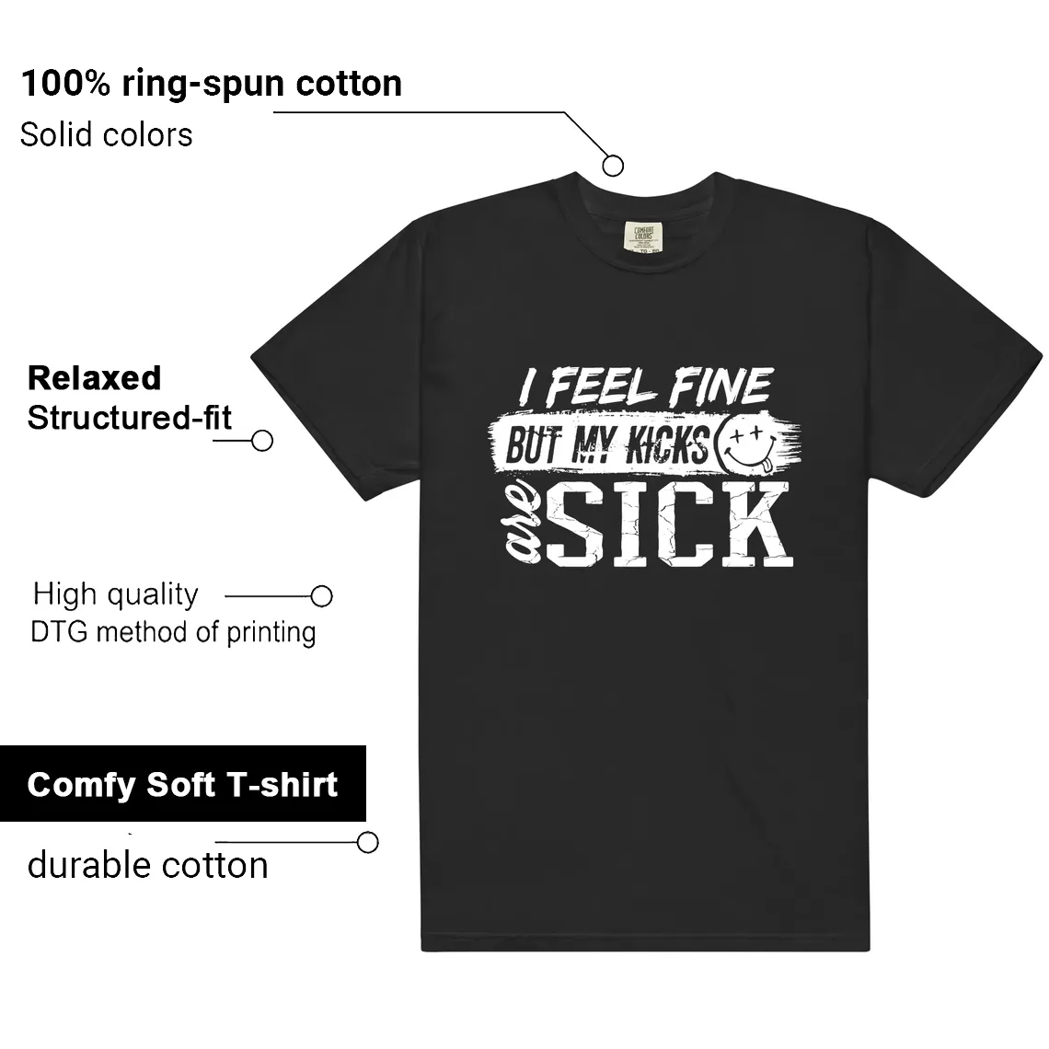
Task: Click the durable cotton text
Action: pyautogui.click(x=148, y=865)
